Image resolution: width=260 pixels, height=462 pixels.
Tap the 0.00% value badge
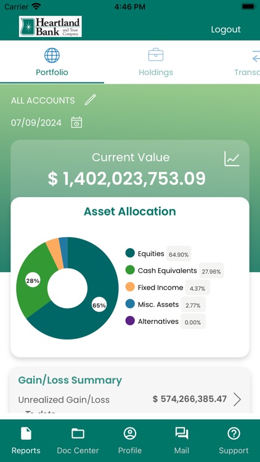pyautogui.click(x=193, y=322)
